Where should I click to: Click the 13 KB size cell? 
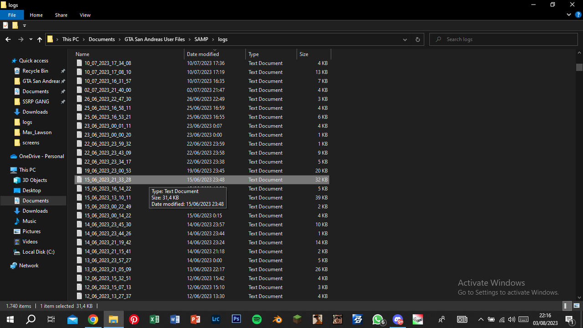[x=322, y=72]
